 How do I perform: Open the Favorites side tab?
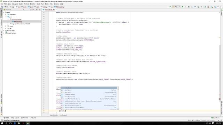point(1,111)
